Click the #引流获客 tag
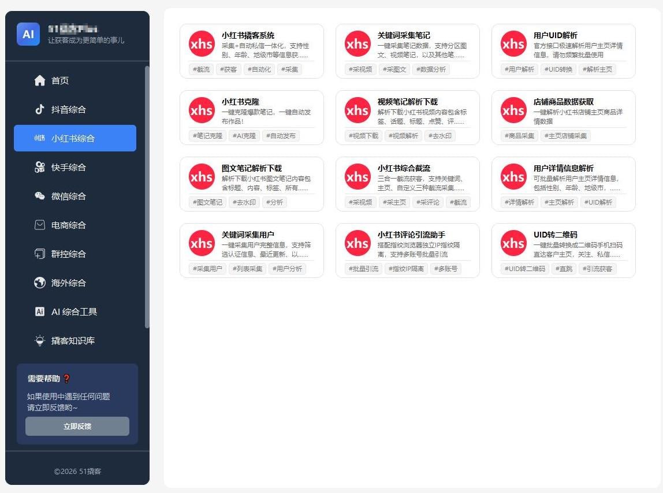The image size is (663, 493). [x=598, y=269]
